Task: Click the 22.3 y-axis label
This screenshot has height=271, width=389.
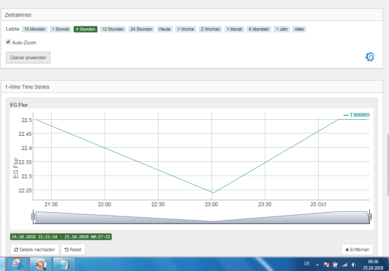Action: pos(27,176)
